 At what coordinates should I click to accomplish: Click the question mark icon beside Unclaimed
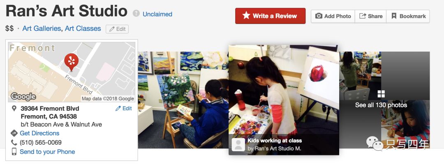pos(136,14)
